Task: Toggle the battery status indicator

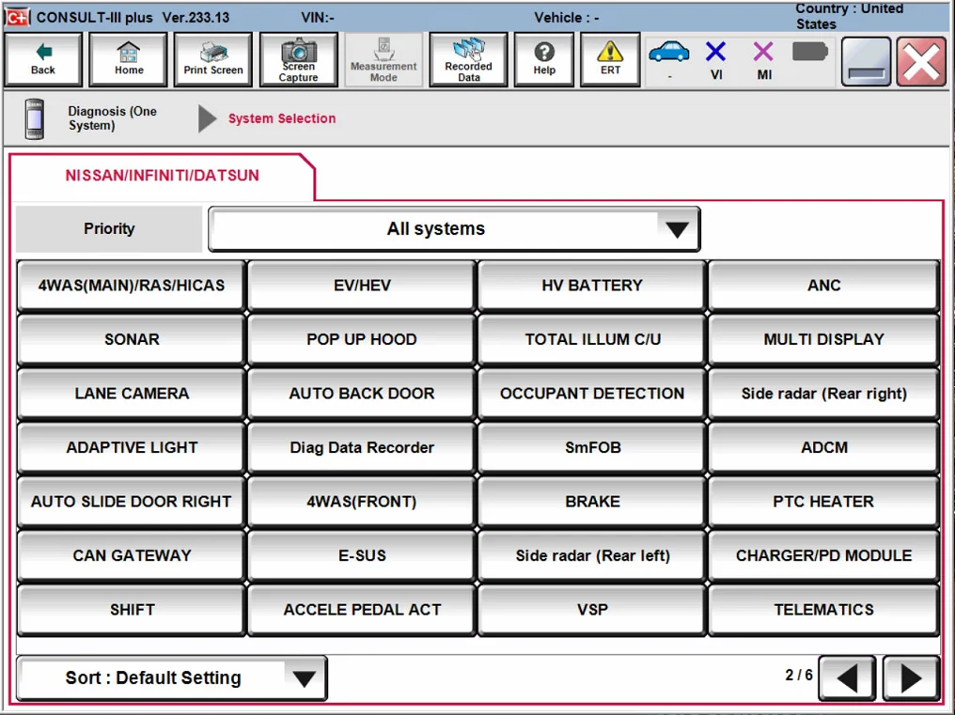Action: [x=810, y=56]
